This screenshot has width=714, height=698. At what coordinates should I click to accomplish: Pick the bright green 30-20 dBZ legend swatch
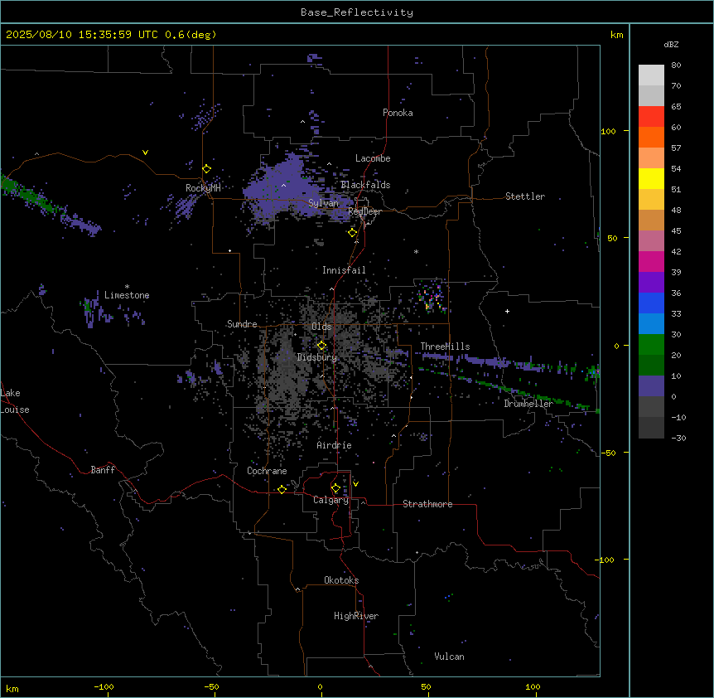pos(651,345)
